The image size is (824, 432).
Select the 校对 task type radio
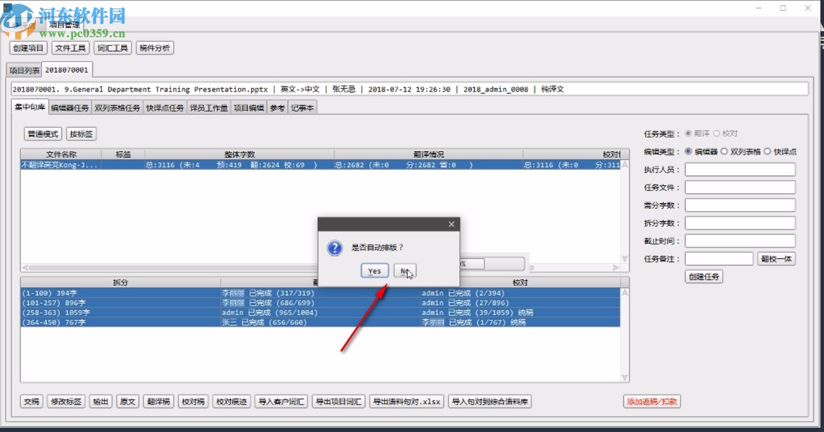(x=716, y=134)
